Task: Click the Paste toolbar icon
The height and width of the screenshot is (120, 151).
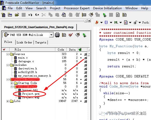Action: pyautogui.click(x=57, y=15)
